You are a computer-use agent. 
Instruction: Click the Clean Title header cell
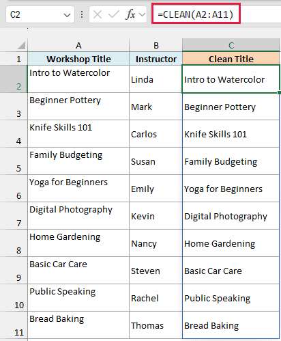pos(231,59)
